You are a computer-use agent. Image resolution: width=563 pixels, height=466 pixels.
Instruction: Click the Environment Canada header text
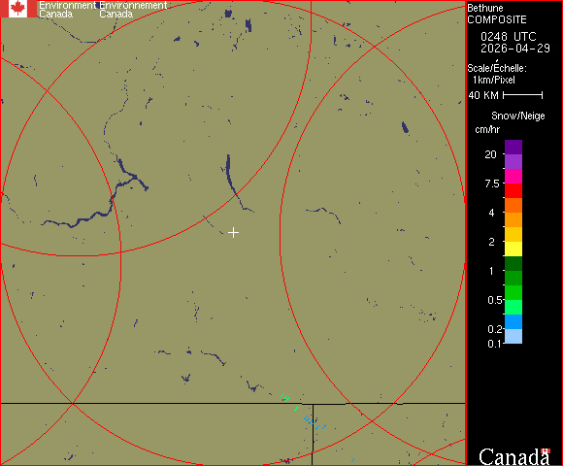tap(68, 10)
